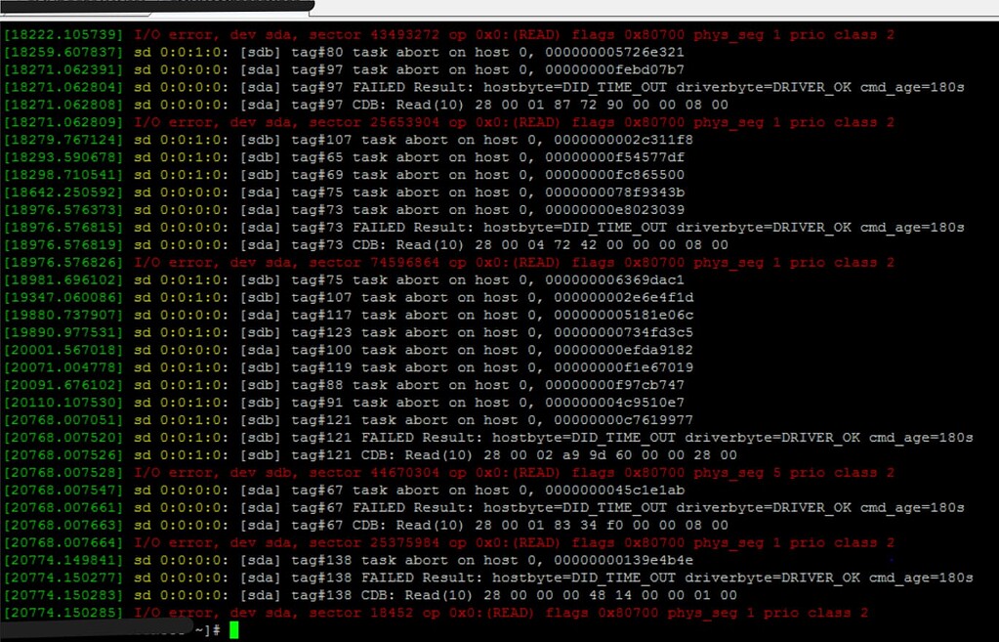This screenshot has height=642, width=999.
Task: Click the sdb tag#117 task abort line
Action: [342, 315]
